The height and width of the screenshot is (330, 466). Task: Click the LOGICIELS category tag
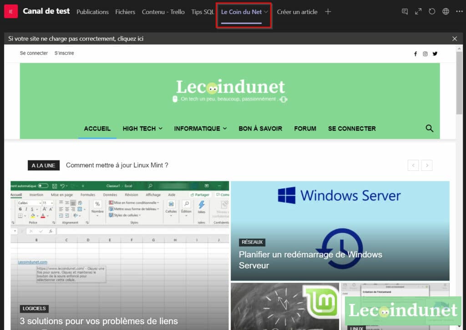pos(34,309)
